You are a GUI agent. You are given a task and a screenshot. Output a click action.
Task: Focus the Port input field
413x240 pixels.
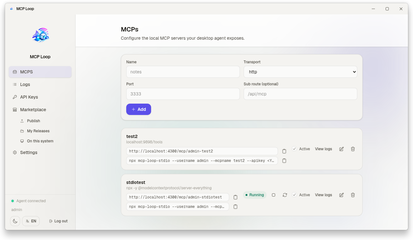[x=183, y=94]
